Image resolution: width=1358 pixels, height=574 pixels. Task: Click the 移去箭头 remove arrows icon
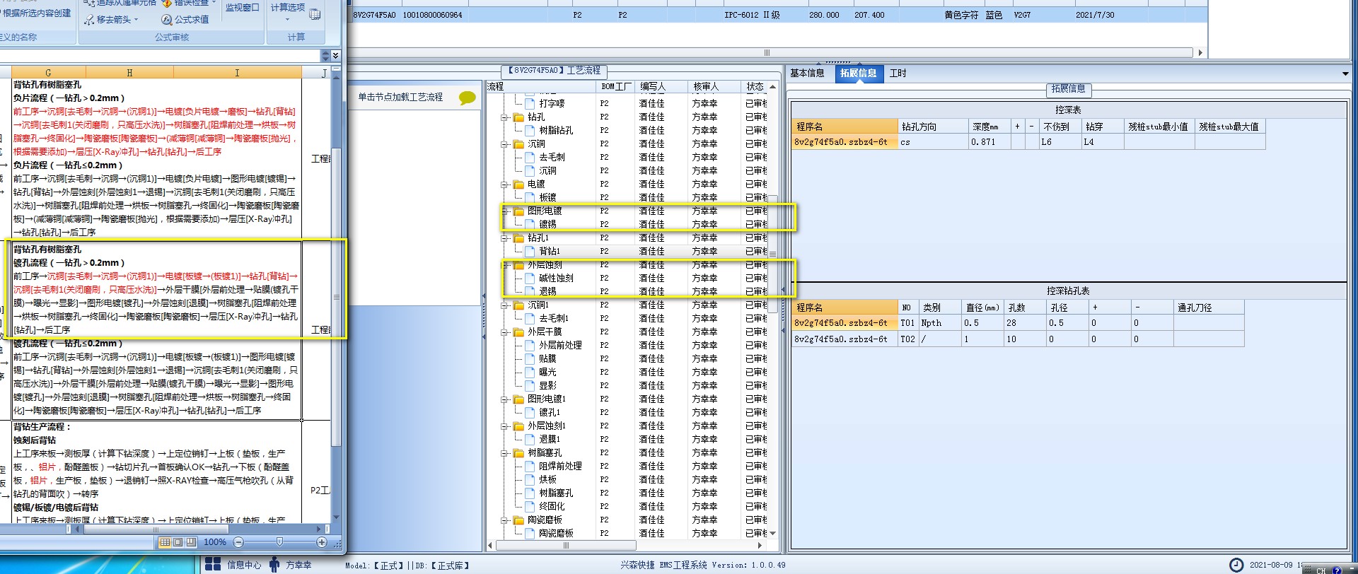click(89, 20)
